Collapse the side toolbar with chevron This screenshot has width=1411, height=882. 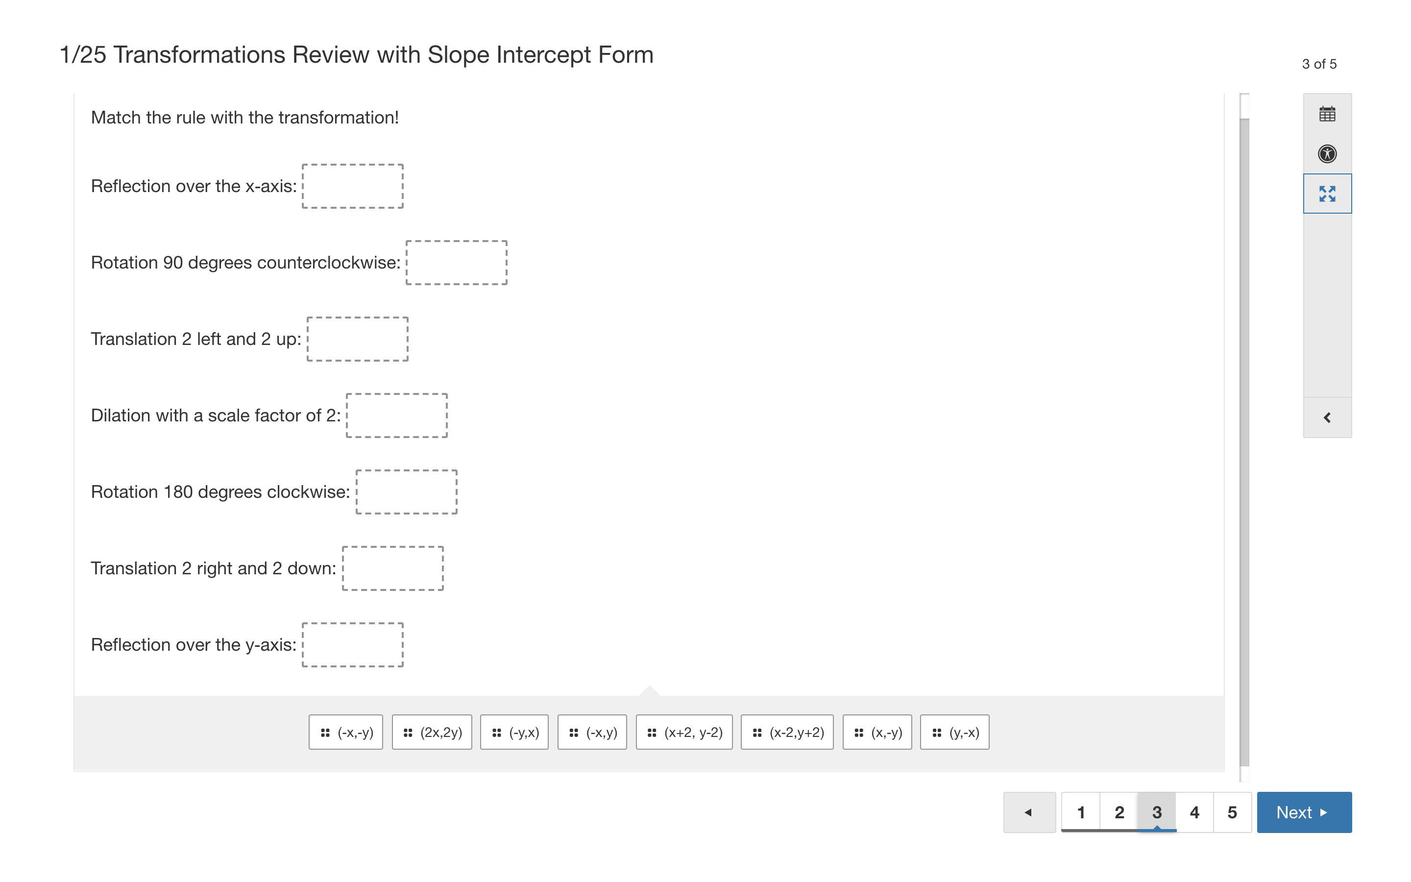[1327, 417]
